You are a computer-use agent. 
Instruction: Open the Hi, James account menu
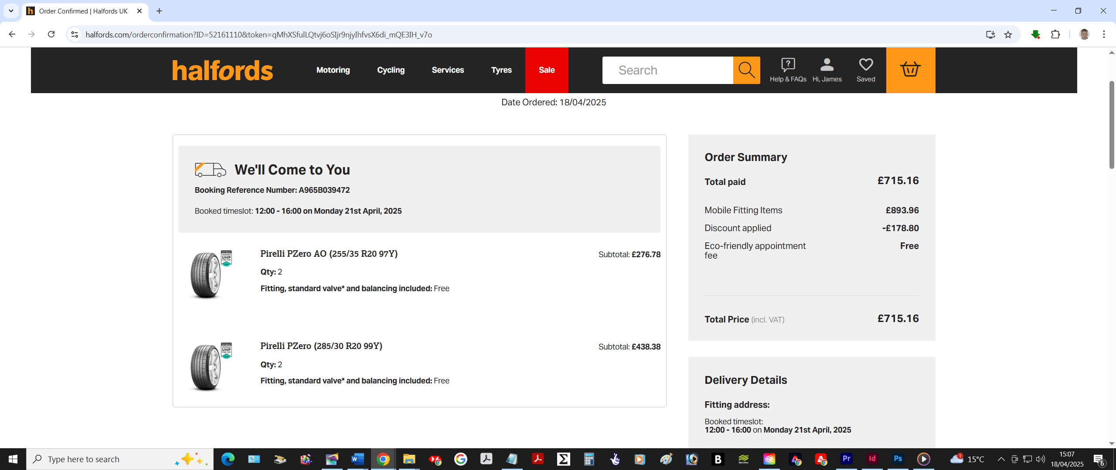[827, 70]
